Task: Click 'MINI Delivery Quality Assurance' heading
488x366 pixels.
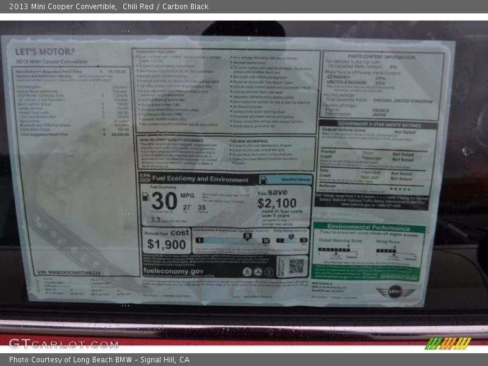Action: pyautogui.click(x=171, y=140)
